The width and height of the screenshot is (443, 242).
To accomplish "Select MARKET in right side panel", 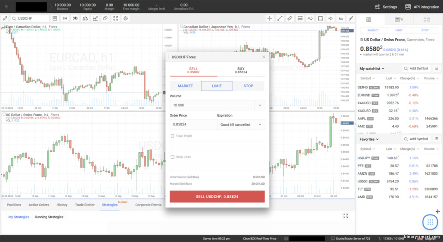I will click(373, 30).
